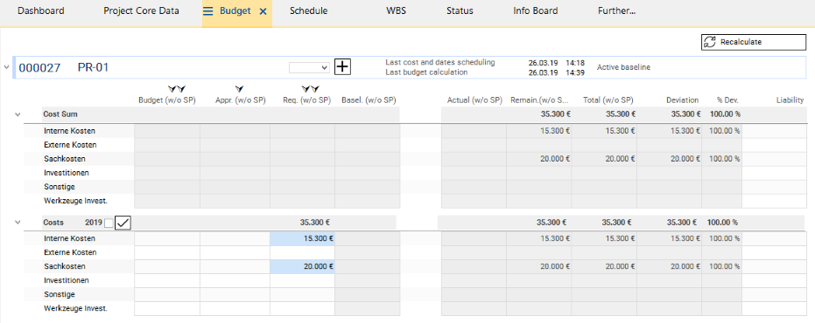
Task: Select Sonstige under Costs 2019
Action: 60,294
